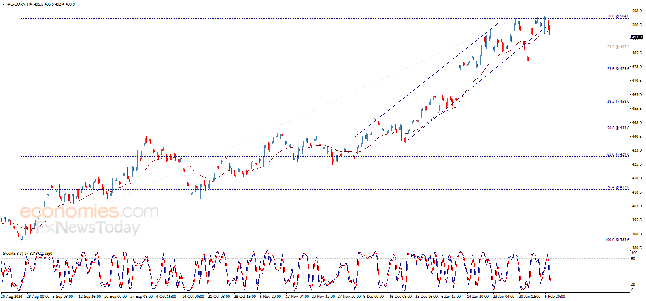Click the 20 Aug 2024 date on time axis

12,297
